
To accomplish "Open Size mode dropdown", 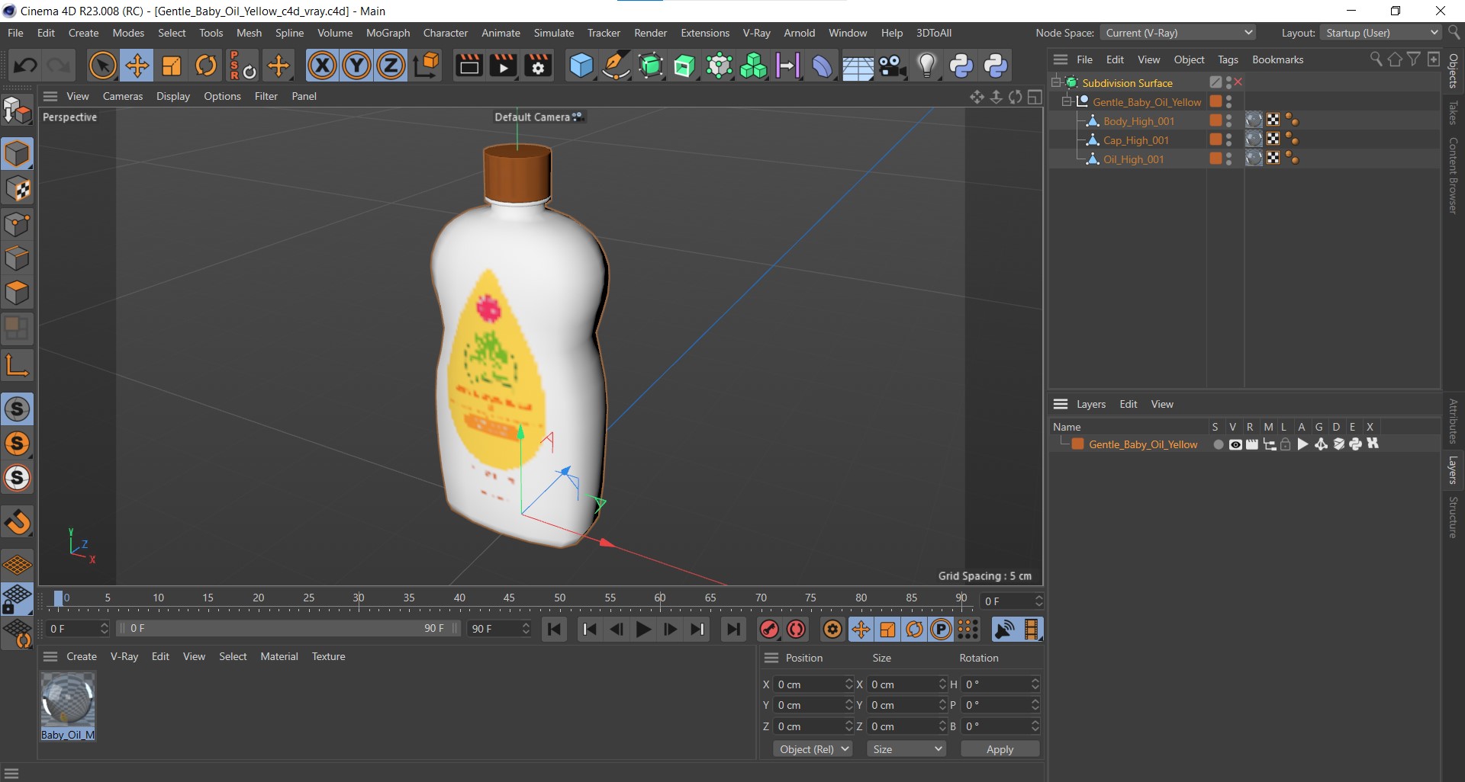I will tap(906, 749).
